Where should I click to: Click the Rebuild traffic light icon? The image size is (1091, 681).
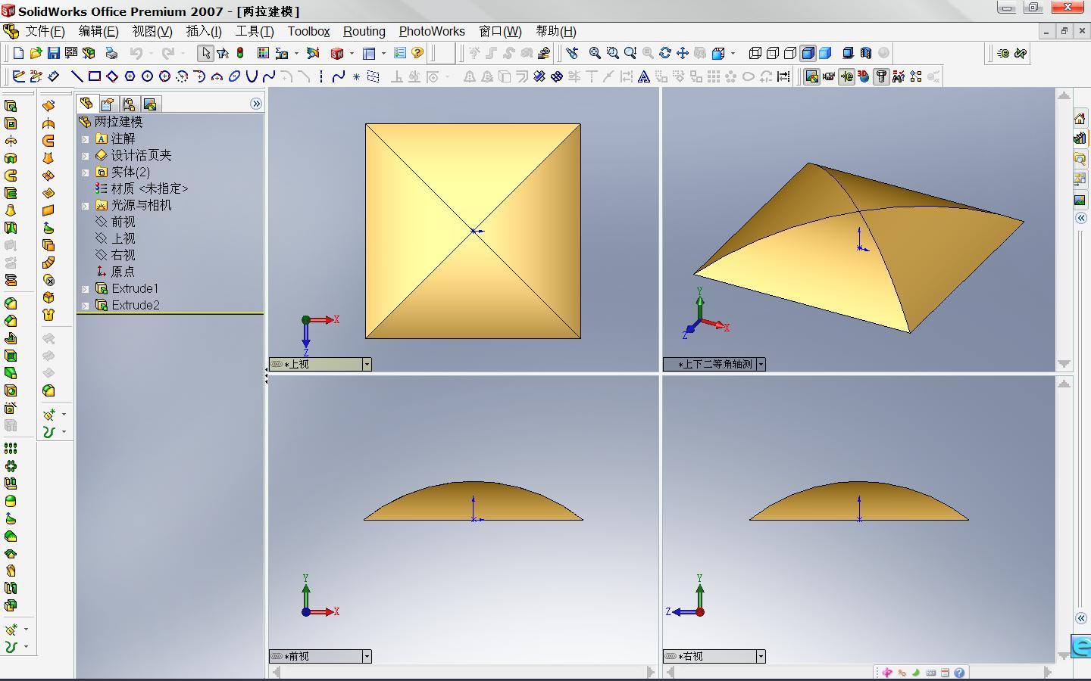point(240,53)
